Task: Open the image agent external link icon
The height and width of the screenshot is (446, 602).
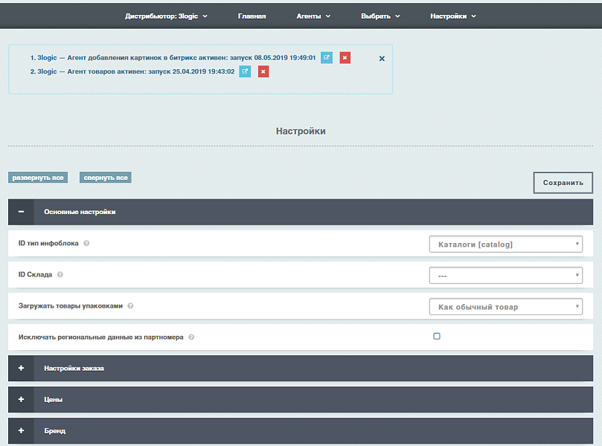Action: pos(327,57)
